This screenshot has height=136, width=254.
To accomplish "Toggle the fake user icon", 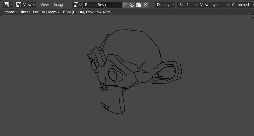I will click(x=126, y=5).
